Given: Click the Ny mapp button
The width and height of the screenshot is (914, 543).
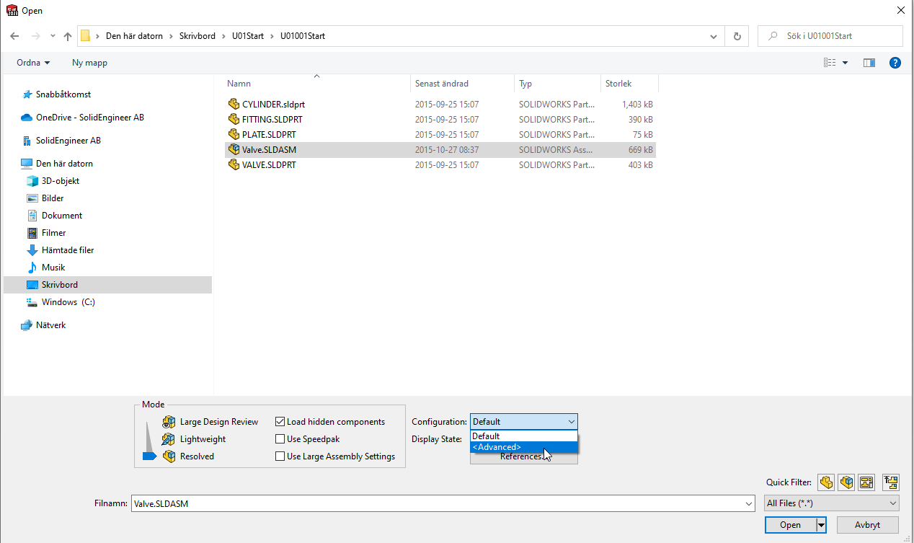Looking at the screenshot, I should [x=89, y=63].
